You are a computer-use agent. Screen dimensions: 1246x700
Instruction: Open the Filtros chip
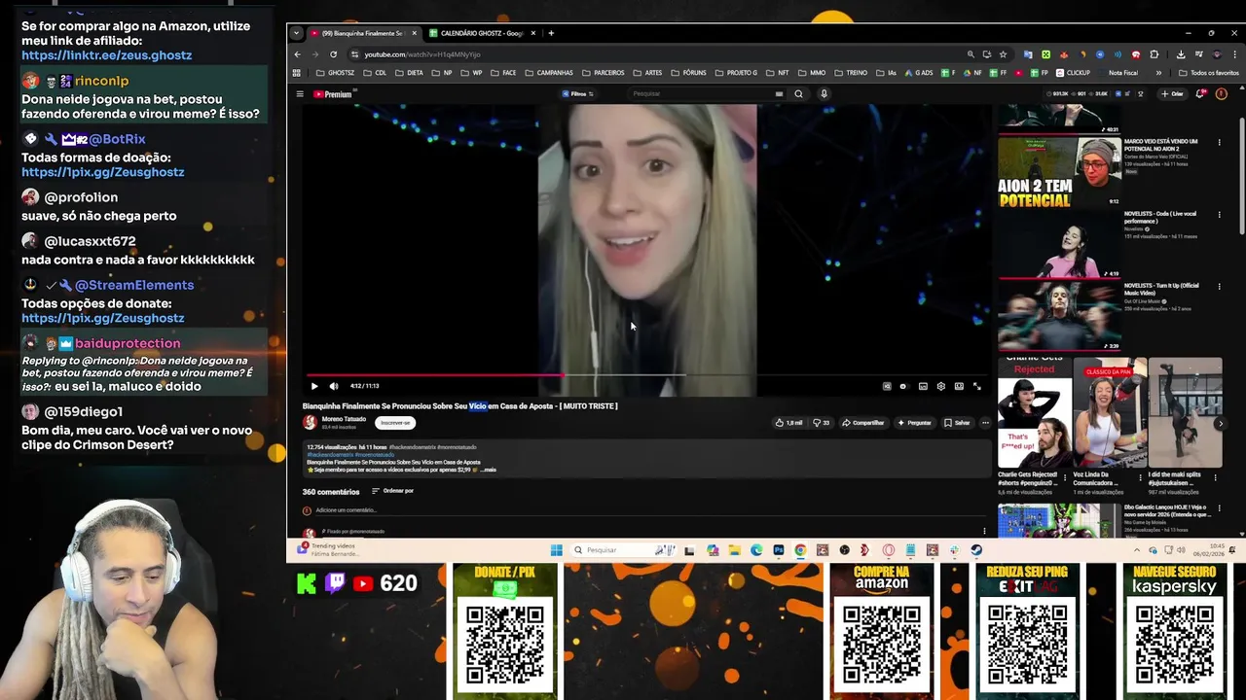point(577,94)
